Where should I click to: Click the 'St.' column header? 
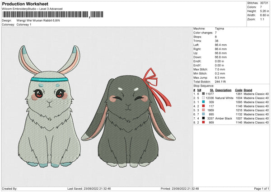(x=212, y=90)
